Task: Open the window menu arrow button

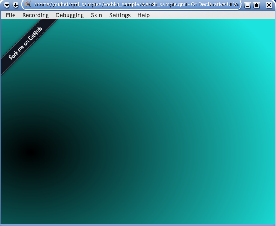Action: click(x=6, y=5)
